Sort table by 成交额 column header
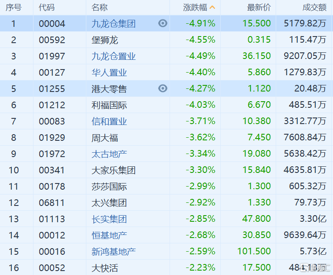Viewport: 333px width, 275px height. [x=314, y=7]
